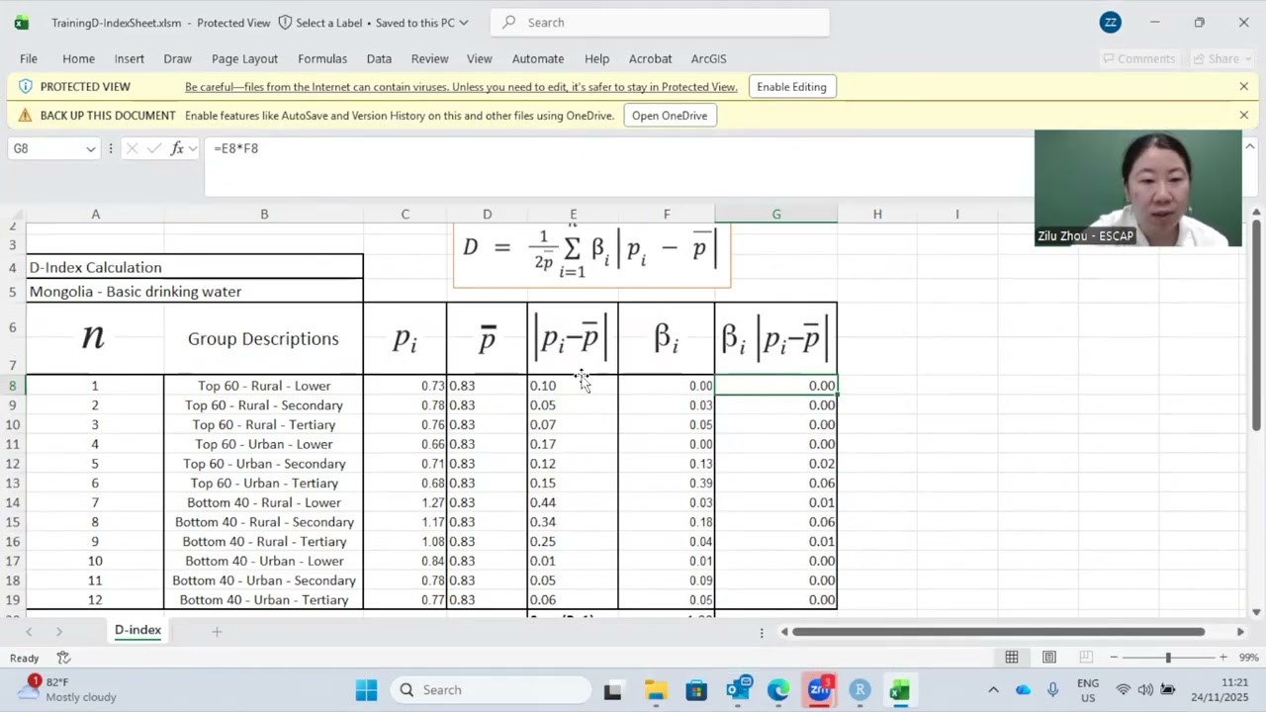1266x712 pixels.
Task: Click the Be careful files from the Internet link
Action: click(461, 87)
